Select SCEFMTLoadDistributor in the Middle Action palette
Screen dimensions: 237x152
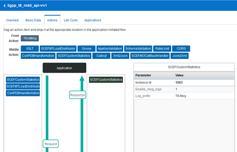58,48
